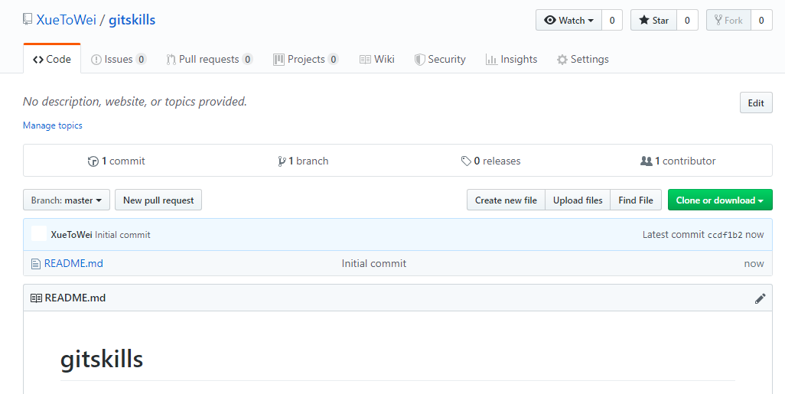Click Upload files button
This screenshot has height=394, width=785.
[578, 200]
